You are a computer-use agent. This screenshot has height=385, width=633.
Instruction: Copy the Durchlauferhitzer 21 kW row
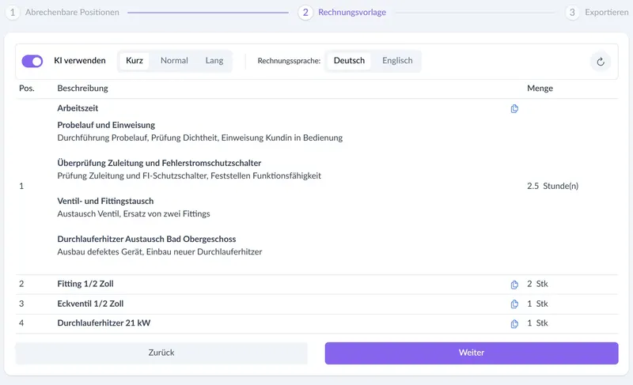coord(514,323)
